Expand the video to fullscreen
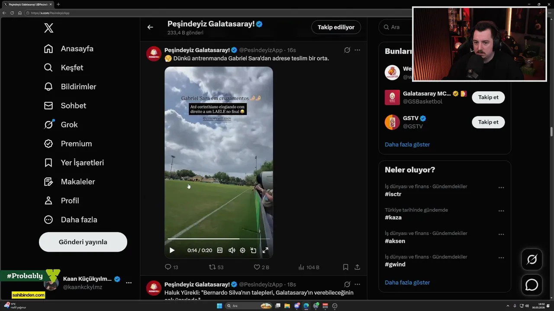The height and width of the screenshot is (311, 554). tap(265, 250)
